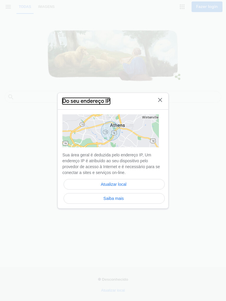
Task: Click the gray Desconhecido location dot
Action: pos(99,279)
